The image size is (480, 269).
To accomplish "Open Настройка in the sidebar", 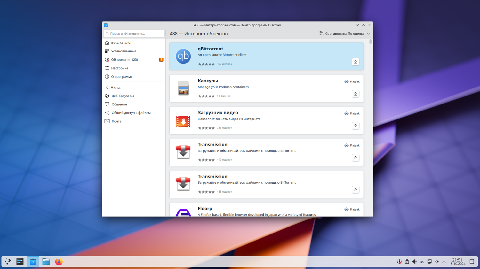I will [x=134, y=68].
